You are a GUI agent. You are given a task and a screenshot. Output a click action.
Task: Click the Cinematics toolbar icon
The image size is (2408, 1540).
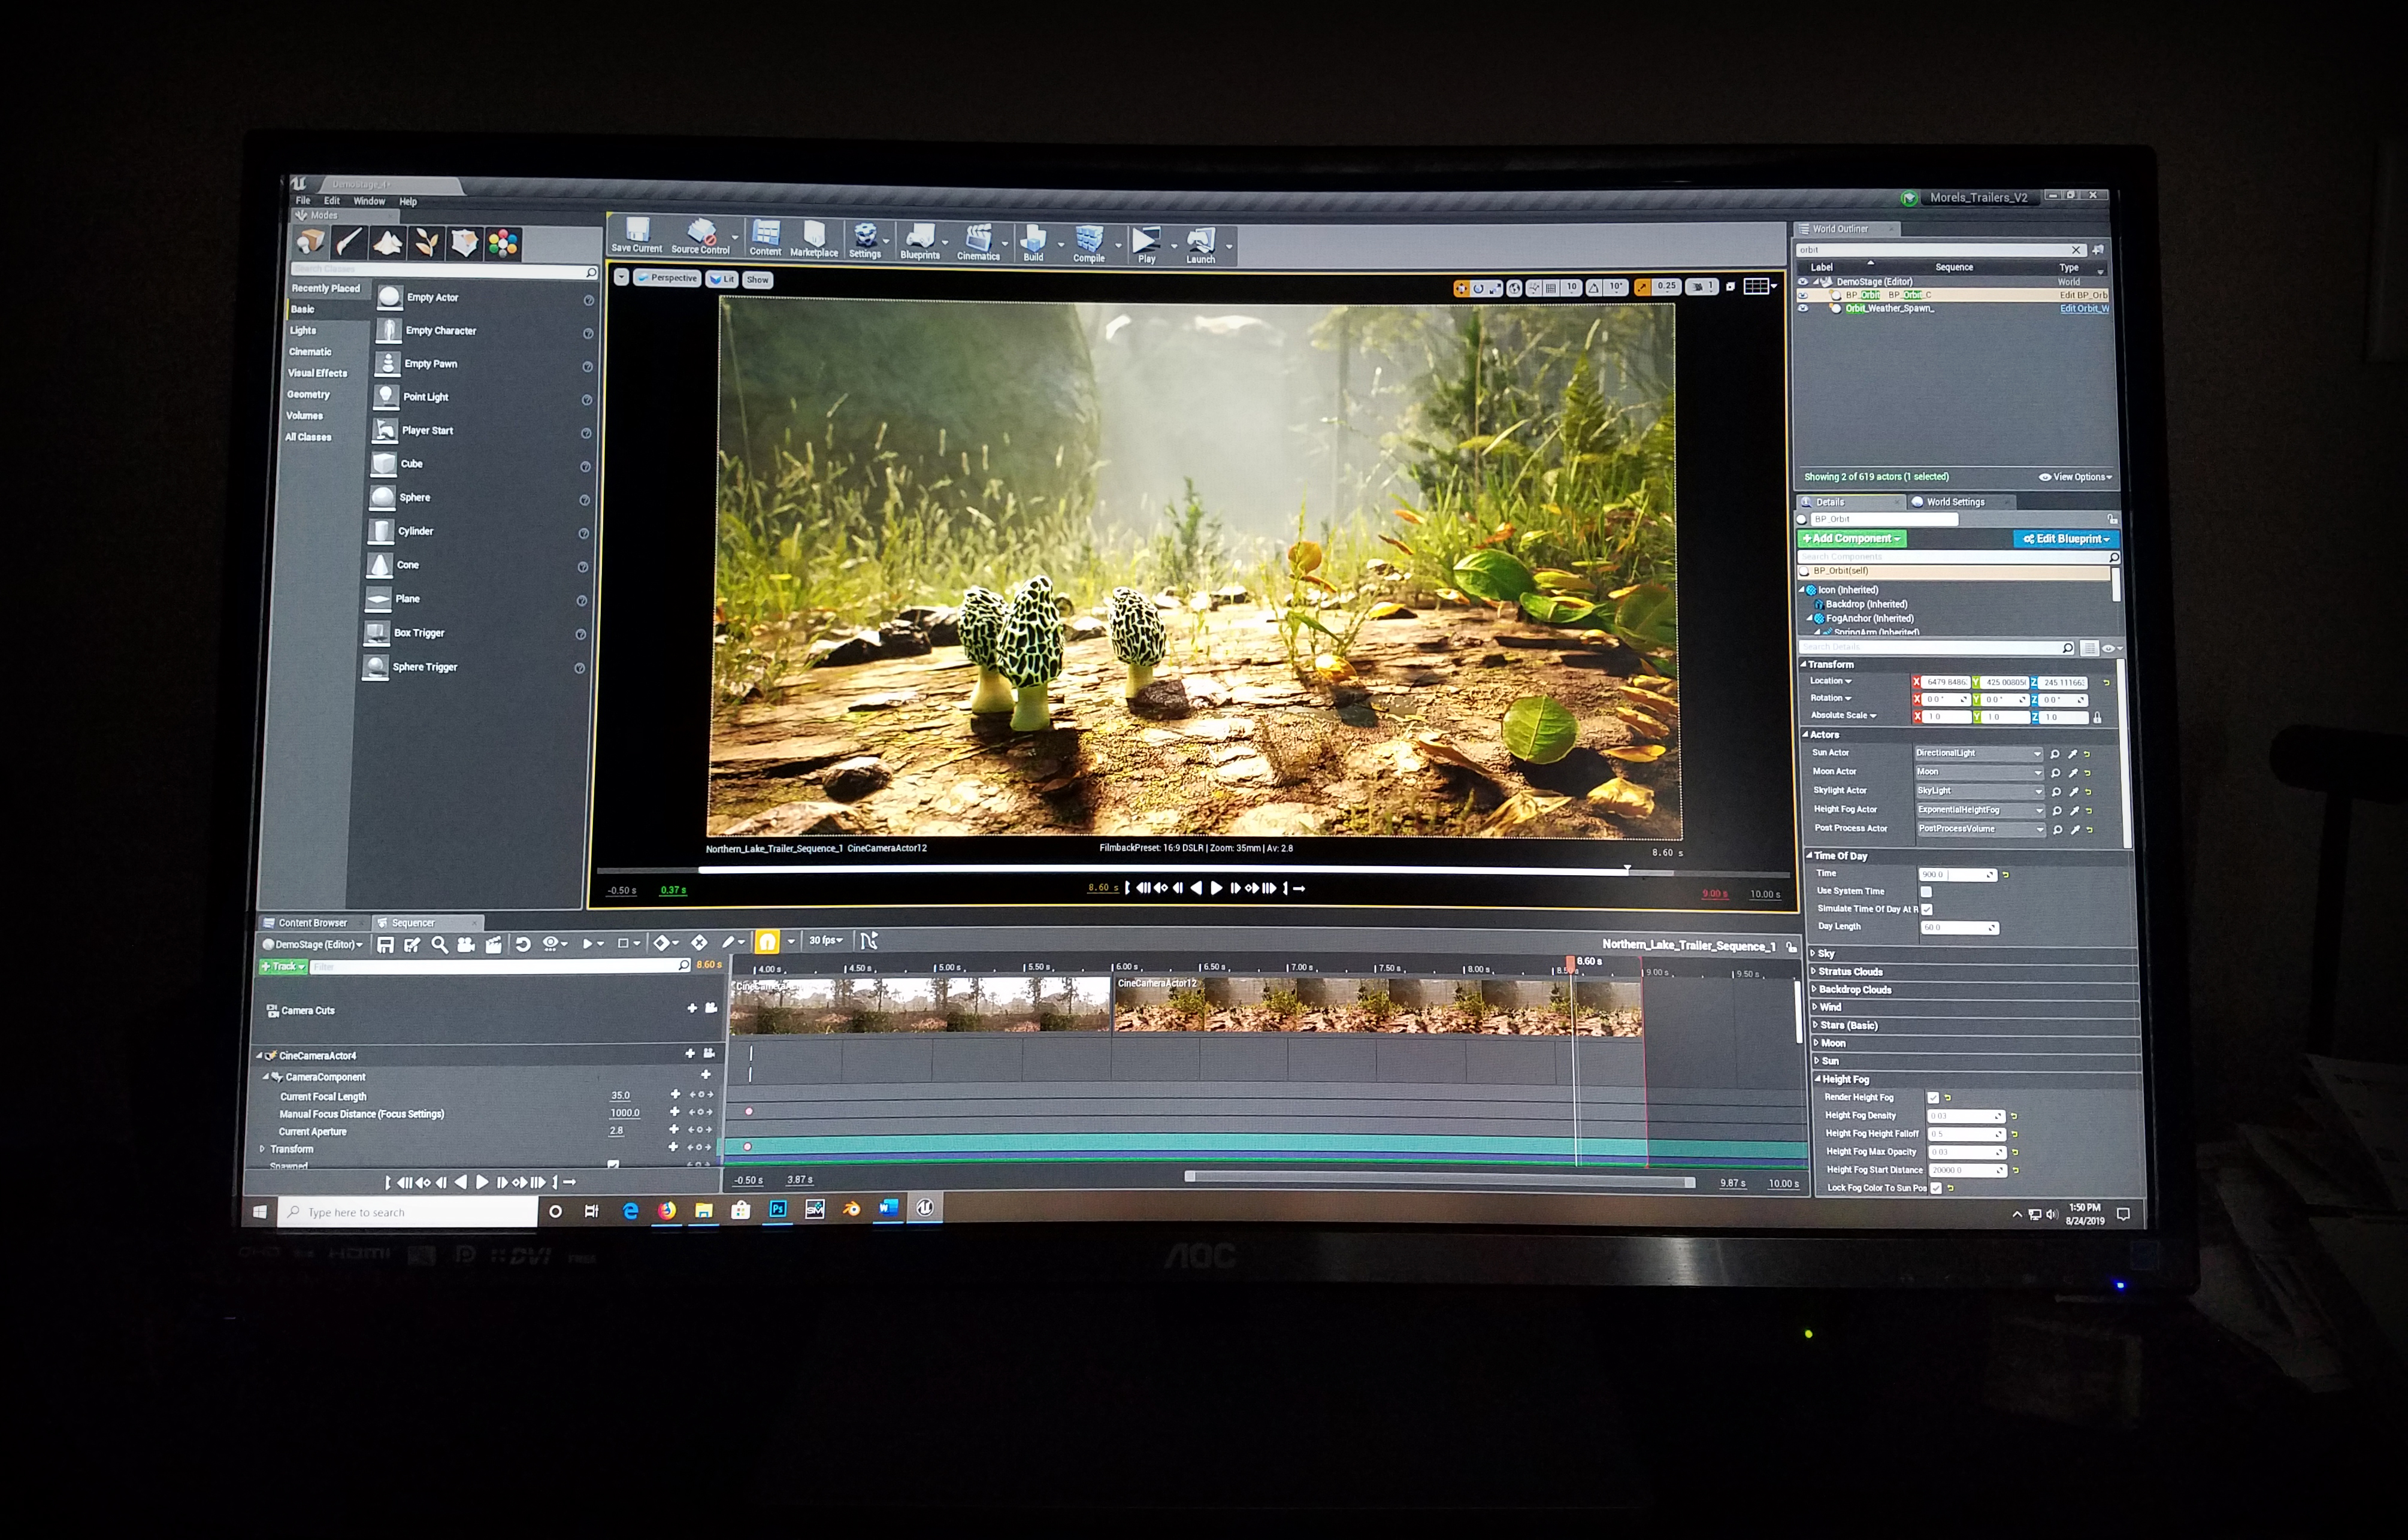978,242
